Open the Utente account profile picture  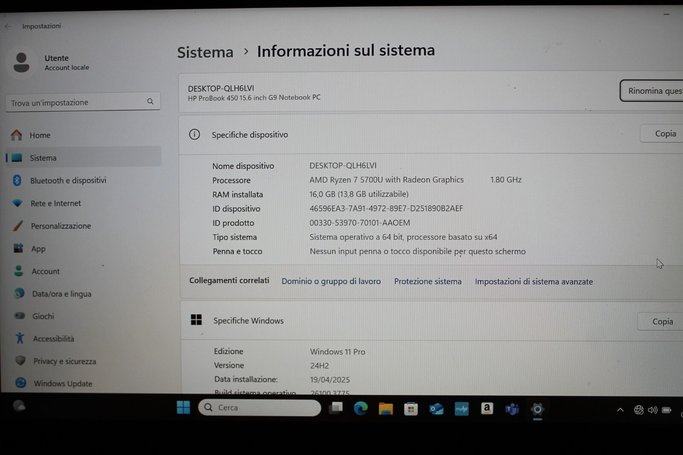[21, 62]
